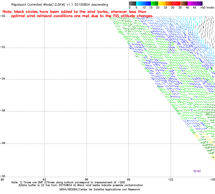Click the '40' tick label on legend
Screen dimensions: 215x194
[188, 8]
